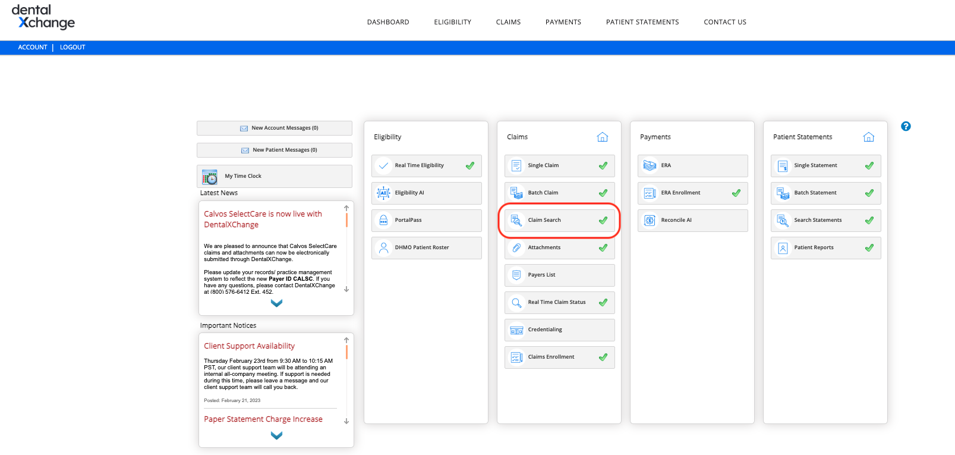Click the ERA icon
This screenshot has height=455, width=955.
(650, 165)
